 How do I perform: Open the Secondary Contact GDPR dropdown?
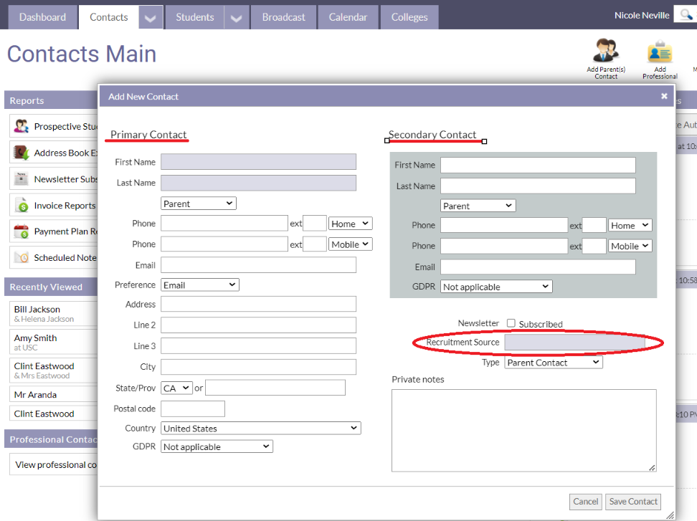coord(496,287)
